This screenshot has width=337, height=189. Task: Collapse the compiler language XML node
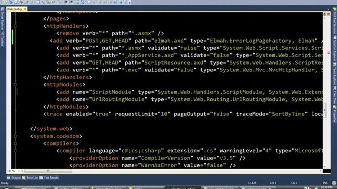(15, 151)
